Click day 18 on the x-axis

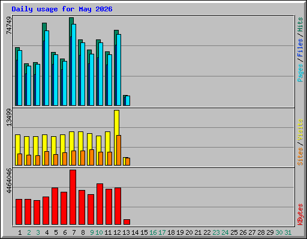tap(171, 232)
